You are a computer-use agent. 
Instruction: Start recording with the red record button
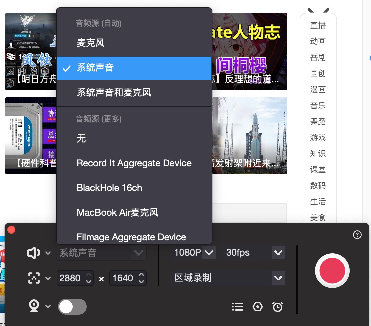pyautogui.click(x=332, y=270)
